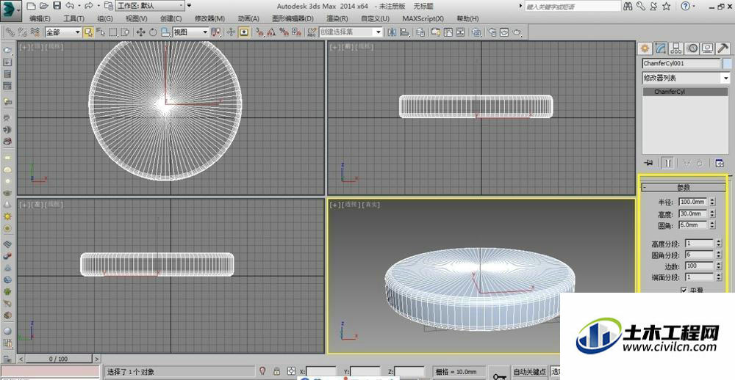Click the Mirror tool icon
The width and height of the screenshot is (735, 380).
pyautogui.click(x=392, y=32)
